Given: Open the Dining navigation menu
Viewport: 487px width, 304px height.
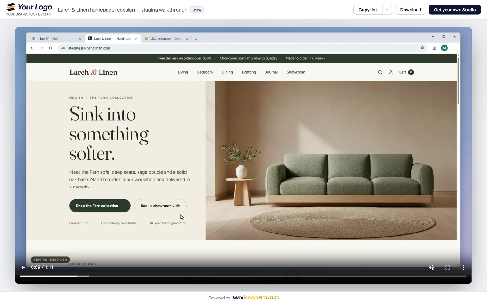Looking at the screenshot, I should click(x=227, y=72).
